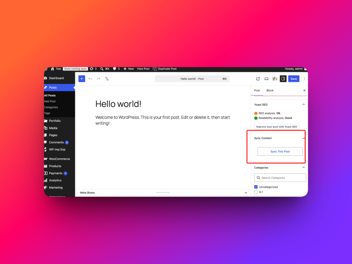The height and width of the screenshot is (264, 352).
Task: Open the Hello world! command palette bar
Action: click(x=192, y=79)
